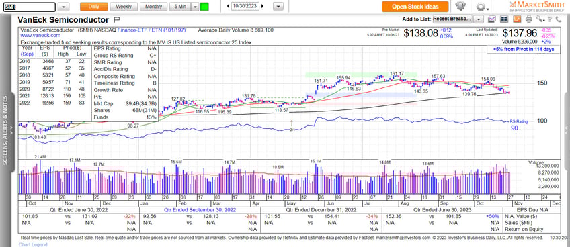Switch to the Weekly chart
Screen dimensions: 570x247
(x=124, y=7)
